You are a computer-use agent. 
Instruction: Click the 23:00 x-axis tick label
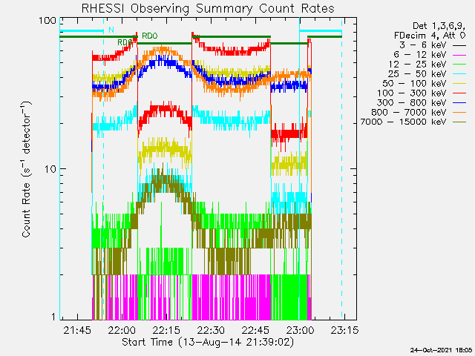300,330
